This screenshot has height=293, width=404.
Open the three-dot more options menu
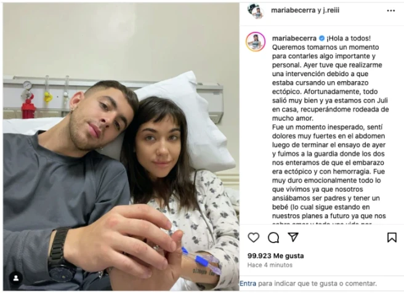tap(391, 10)
